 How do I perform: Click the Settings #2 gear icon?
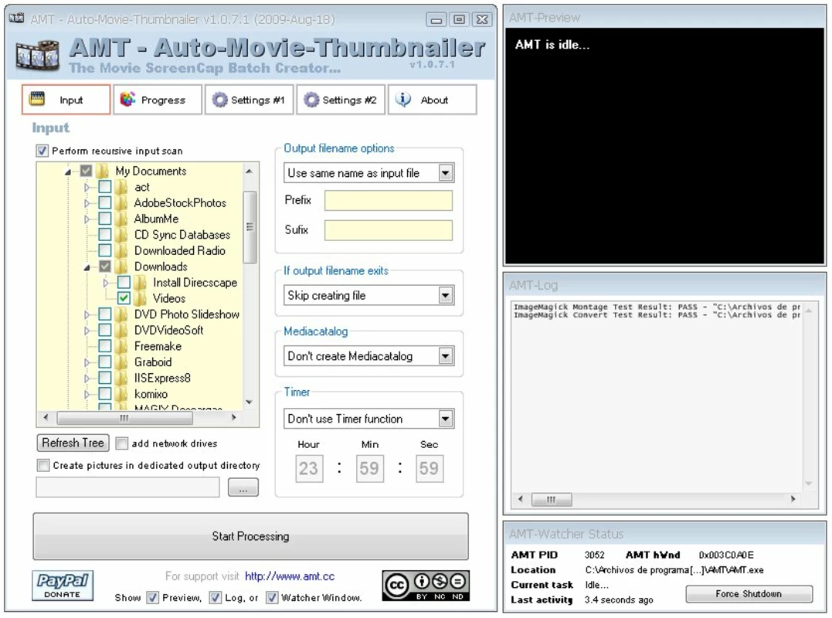click(311, 99)
